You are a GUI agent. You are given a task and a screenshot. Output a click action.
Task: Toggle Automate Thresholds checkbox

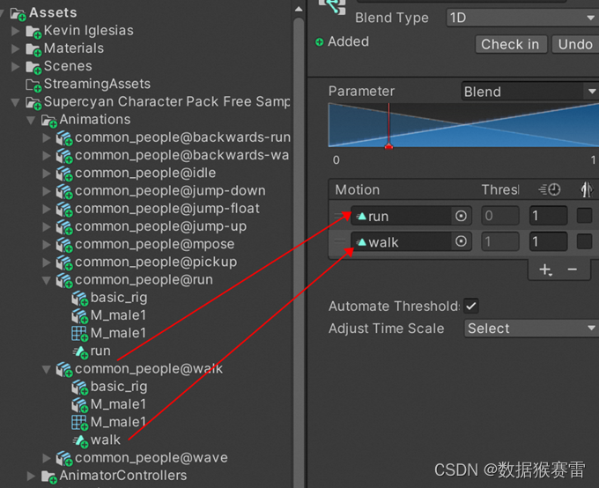[471, 306]
